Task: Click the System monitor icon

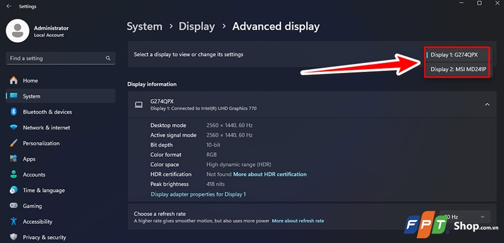Action: (13, 96)
